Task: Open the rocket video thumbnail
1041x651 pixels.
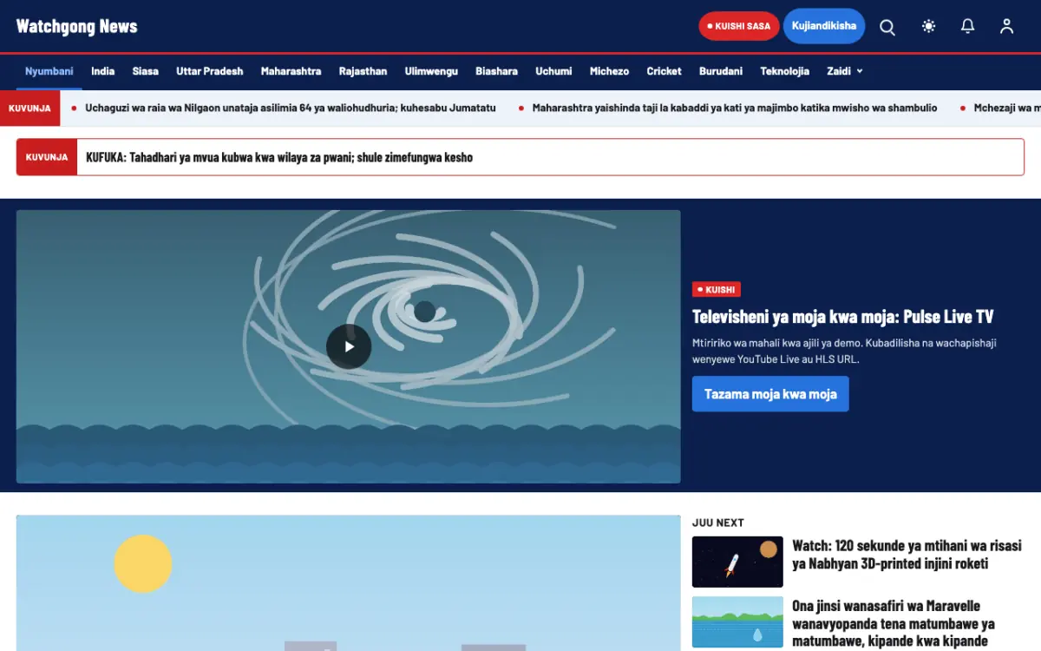Action: point(737,562)
